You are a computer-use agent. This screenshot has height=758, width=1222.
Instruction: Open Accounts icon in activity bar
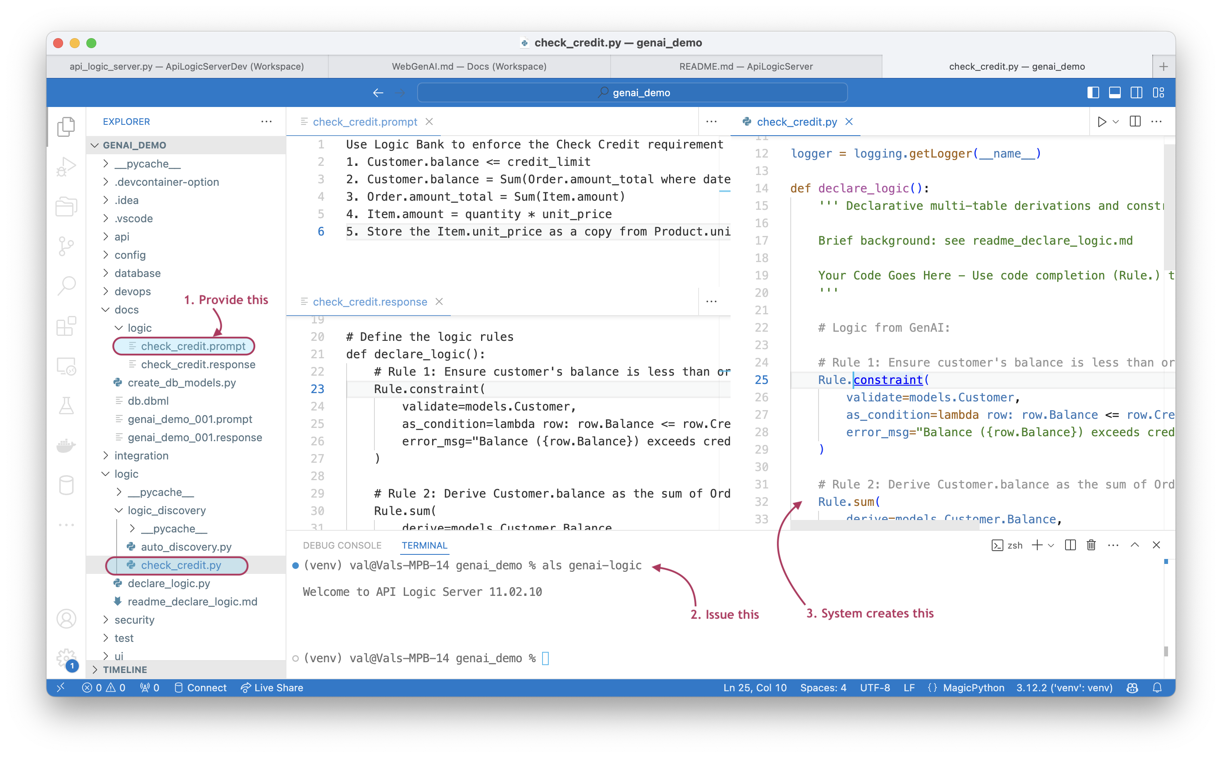(66, 619)
